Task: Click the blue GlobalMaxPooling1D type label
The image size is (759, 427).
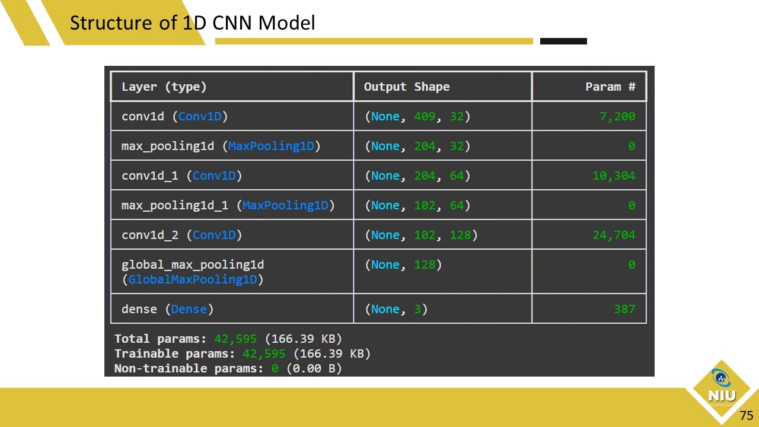Action: tap(193, 279)
